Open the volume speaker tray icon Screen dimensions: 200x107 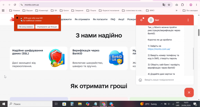169,104
